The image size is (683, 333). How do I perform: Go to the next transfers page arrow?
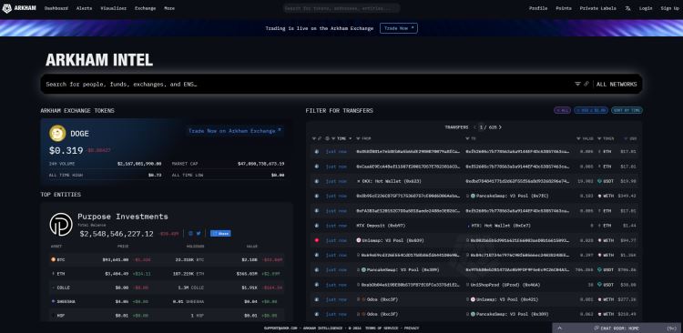500,127
